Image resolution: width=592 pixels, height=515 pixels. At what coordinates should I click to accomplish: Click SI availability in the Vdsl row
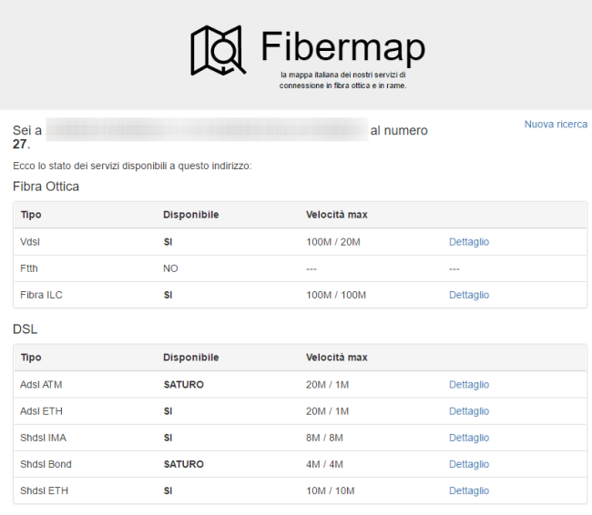[168, 242]
